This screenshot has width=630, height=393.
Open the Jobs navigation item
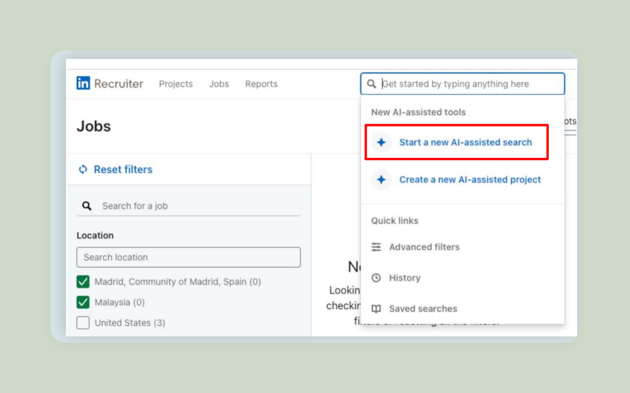point(219,84)
